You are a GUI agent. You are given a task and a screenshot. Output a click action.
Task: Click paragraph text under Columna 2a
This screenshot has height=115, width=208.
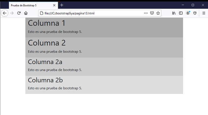pos(55,70)
